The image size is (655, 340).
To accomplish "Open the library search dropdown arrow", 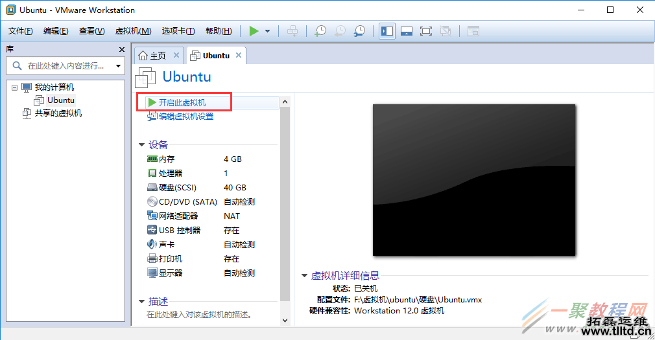I will (118, 66).
